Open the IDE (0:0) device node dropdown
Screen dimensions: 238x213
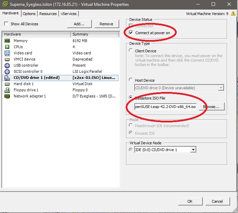[193, 150]
